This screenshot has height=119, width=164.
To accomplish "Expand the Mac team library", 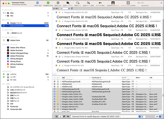I will point(6,13).
